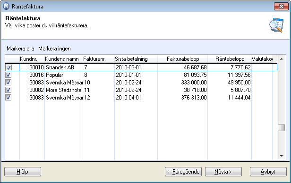Uncheck Svenska Mässan invoice 12 checkbox

point(9,98)
